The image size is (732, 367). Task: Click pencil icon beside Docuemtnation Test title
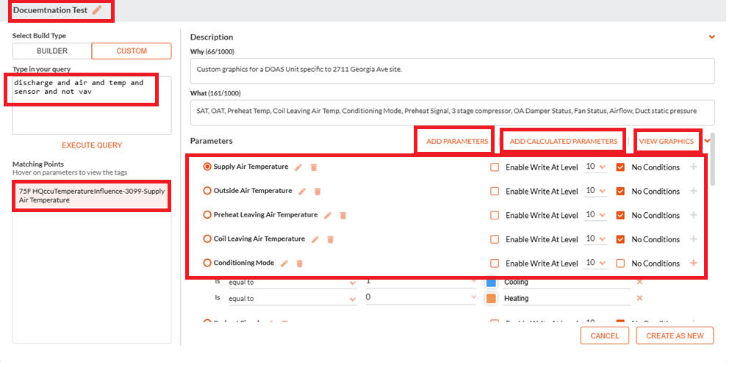coord(96,10)
